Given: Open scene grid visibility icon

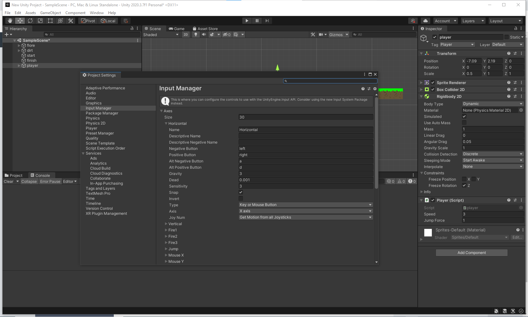Looking at the screenshot, I should (236, 34).
